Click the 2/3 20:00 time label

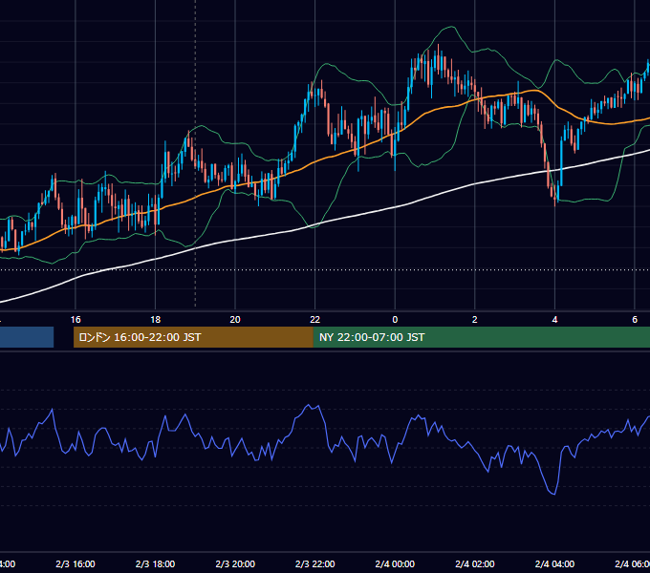tap(235, 564)
